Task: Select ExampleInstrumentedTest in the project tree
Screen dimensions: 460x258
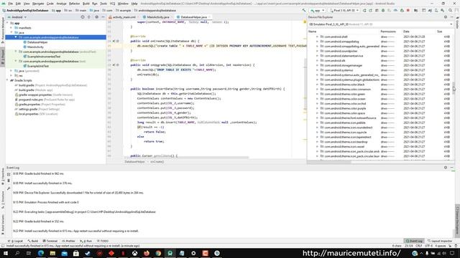Action: coord(44,57)
